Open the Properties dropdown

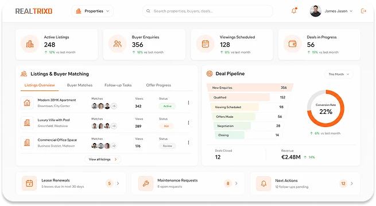pyautogui.click(x=92, y=11)
